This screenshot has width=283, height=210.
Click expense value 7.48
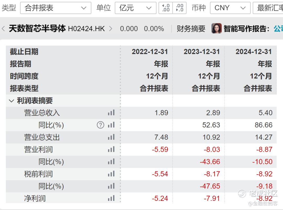[161, 137]
